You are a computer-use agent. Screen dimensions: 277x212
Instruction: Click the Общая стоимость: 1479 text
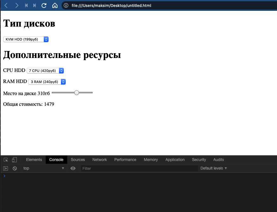tap(29, 104)
